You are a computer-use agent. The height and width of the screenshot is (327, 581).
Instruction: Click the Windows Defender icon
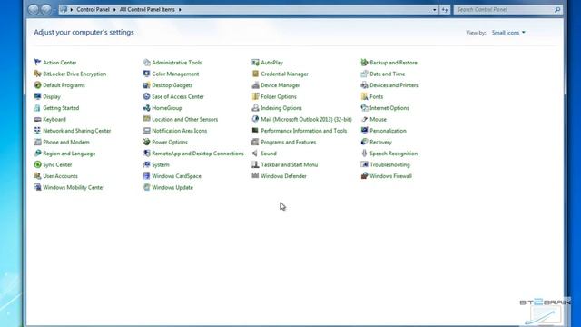(255, 176)
